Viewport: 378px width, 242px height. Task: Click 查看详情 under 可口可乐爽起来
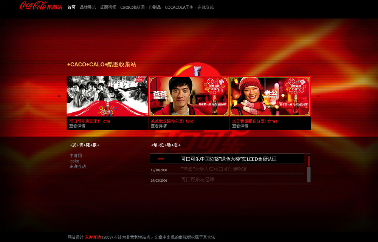tap(77, 126)
